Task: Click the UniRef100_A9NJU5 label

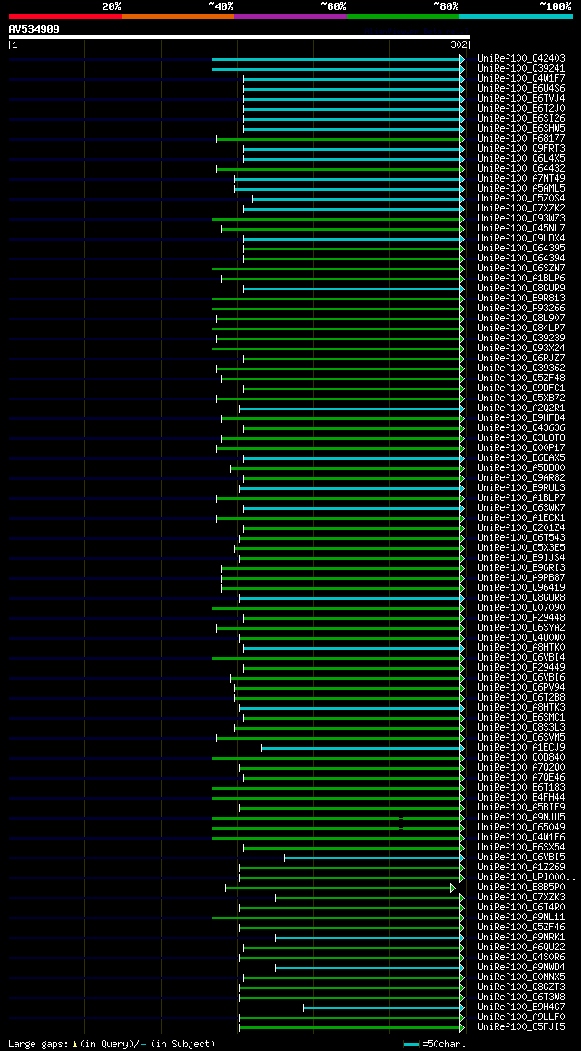Action: [521, 819]
